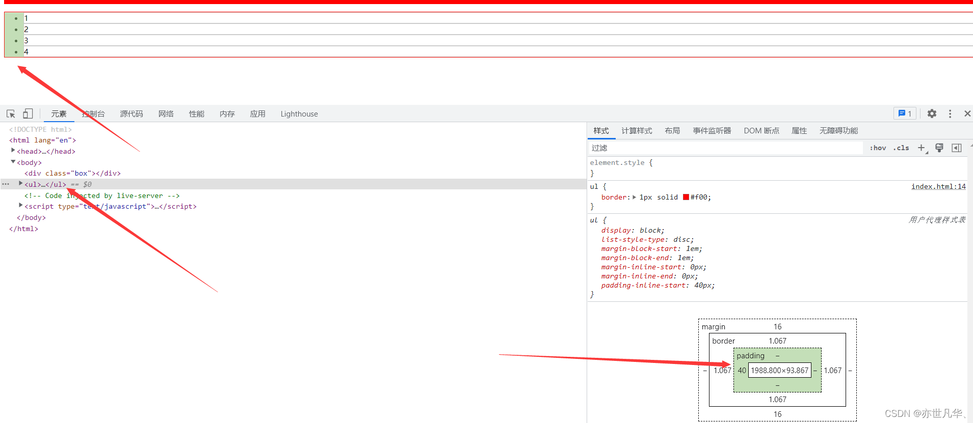This screenshot has height=423, width=973.
Task: Open the 属性 subtab
Action: [799, 131]
